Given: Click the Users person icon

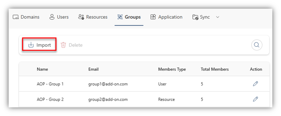Looking at the screenshot, I should [x=52, y=17].
